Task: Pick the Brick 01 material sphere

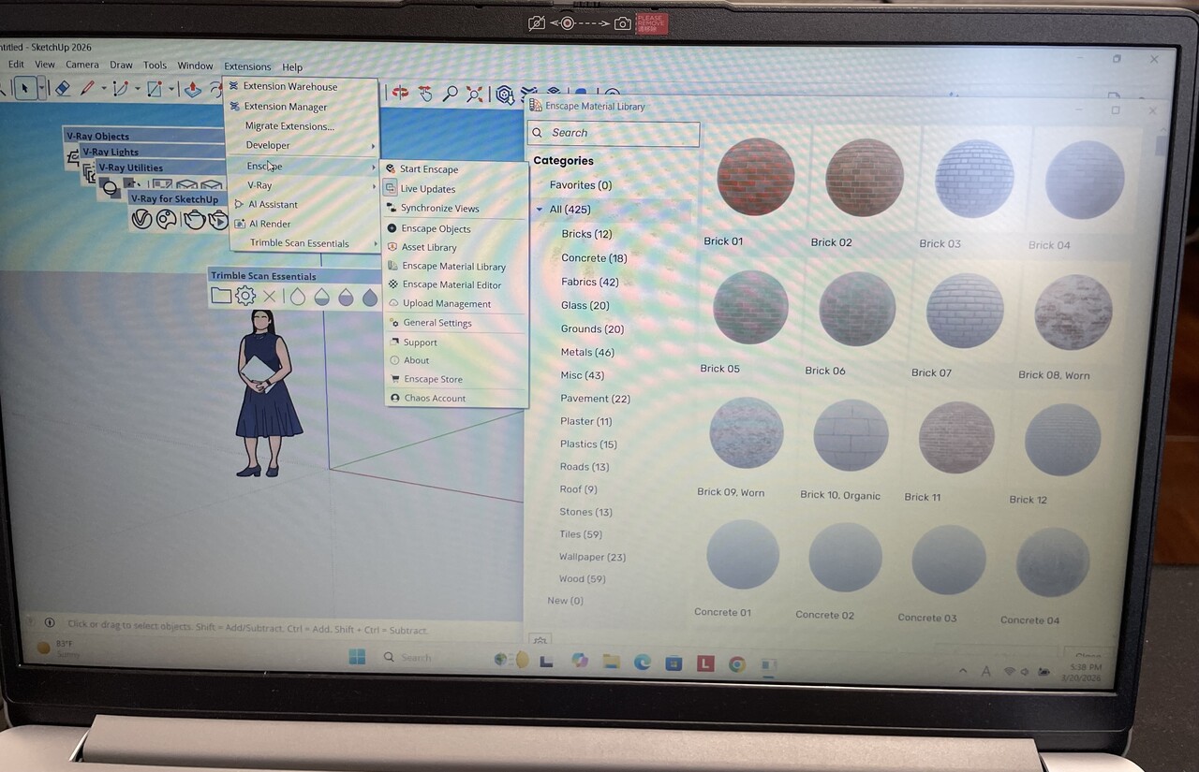Action: pyautogui.click(x=755, y=177)
